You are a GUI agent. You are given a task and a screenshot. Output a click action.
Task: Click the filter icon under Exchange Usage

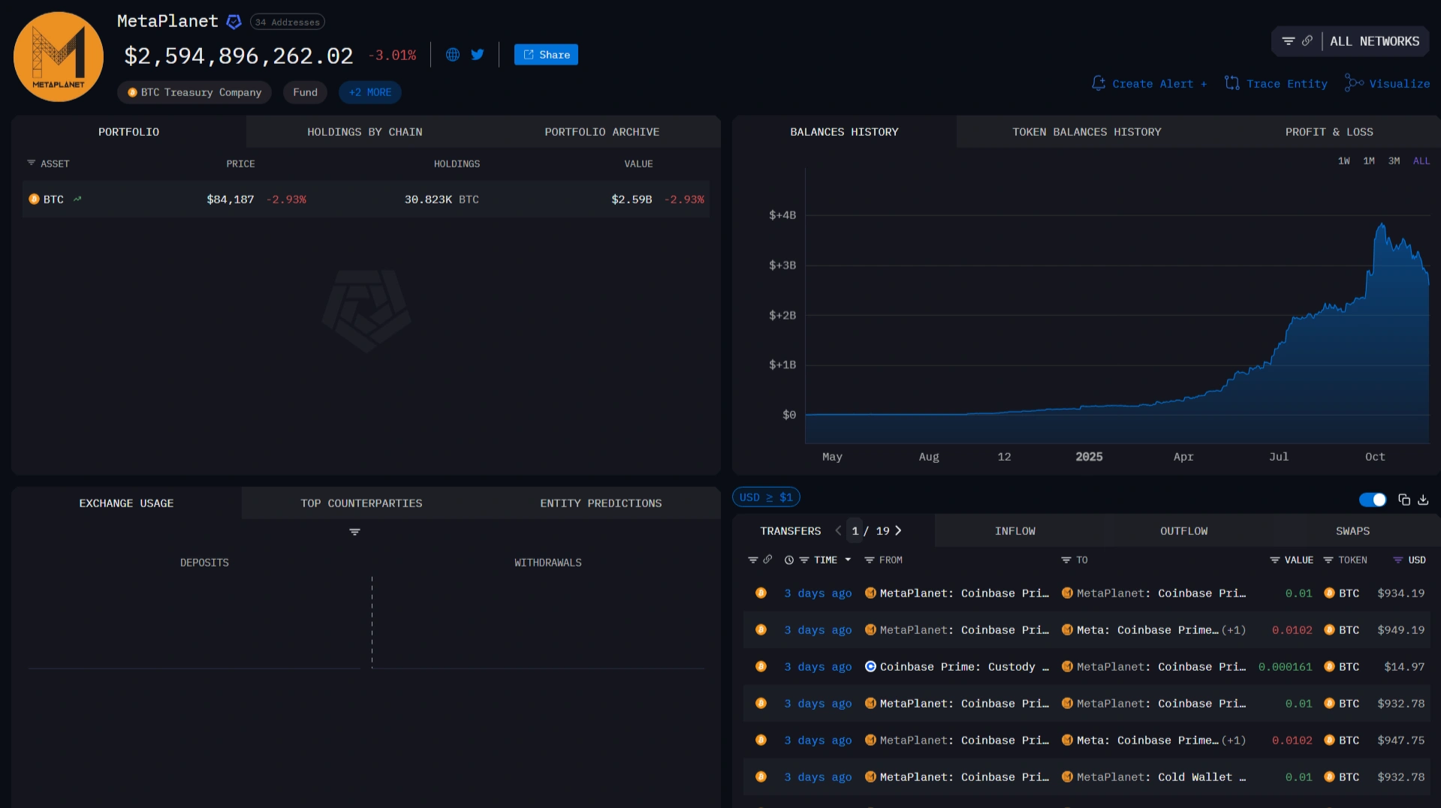tap(354, 532)
